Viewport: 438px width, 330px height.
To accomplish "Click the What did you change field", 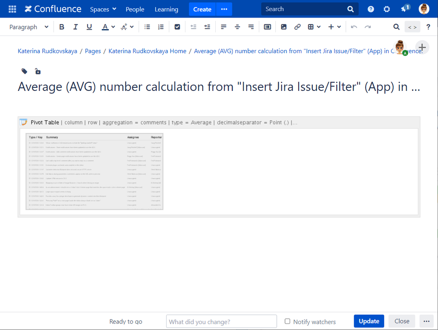I will (x=221, y=322).
